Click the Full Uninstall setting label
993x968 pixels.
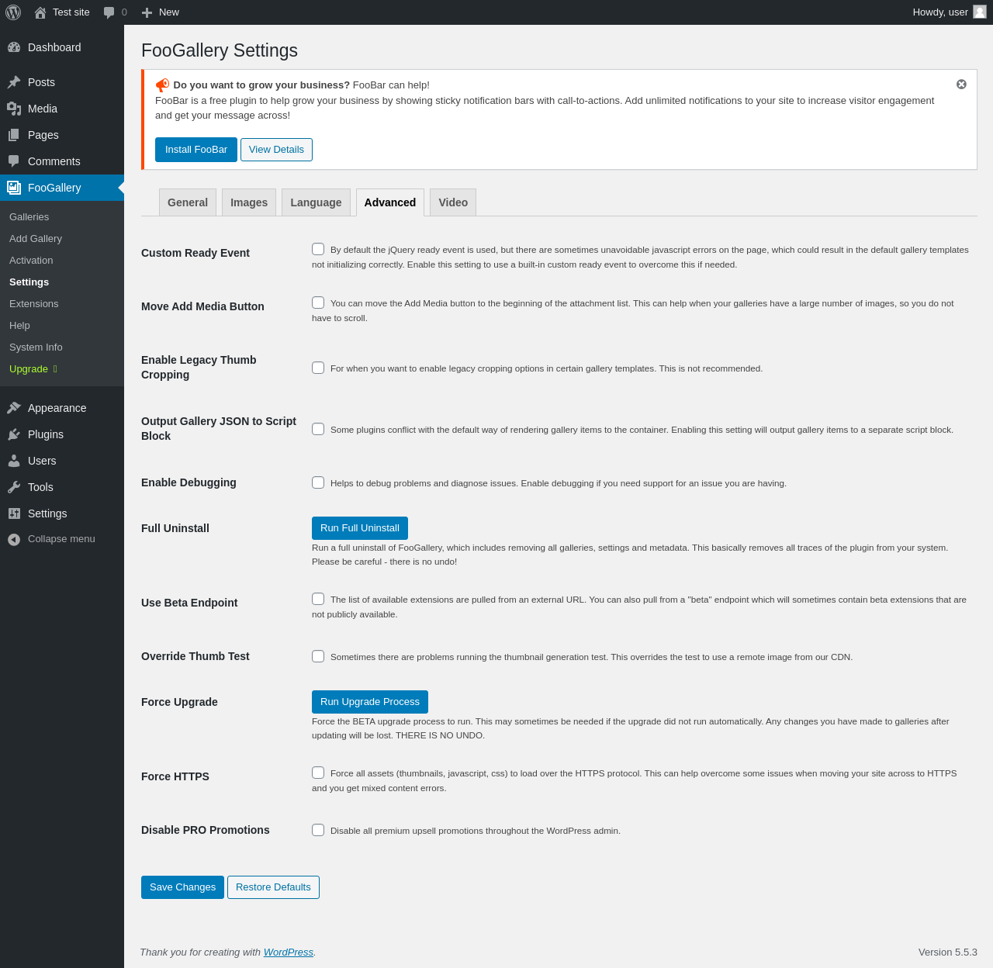pyautogui.click(x=175, y=528)
